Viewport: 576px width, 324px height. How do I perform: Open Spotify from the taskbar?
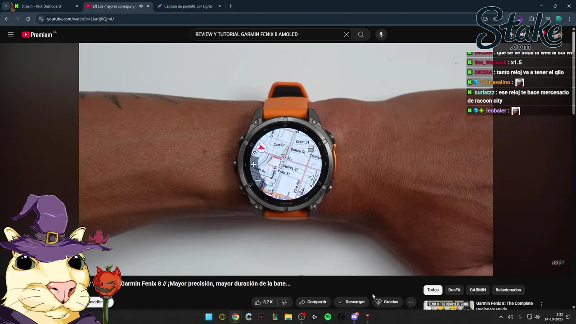click(x=328, y=317)
